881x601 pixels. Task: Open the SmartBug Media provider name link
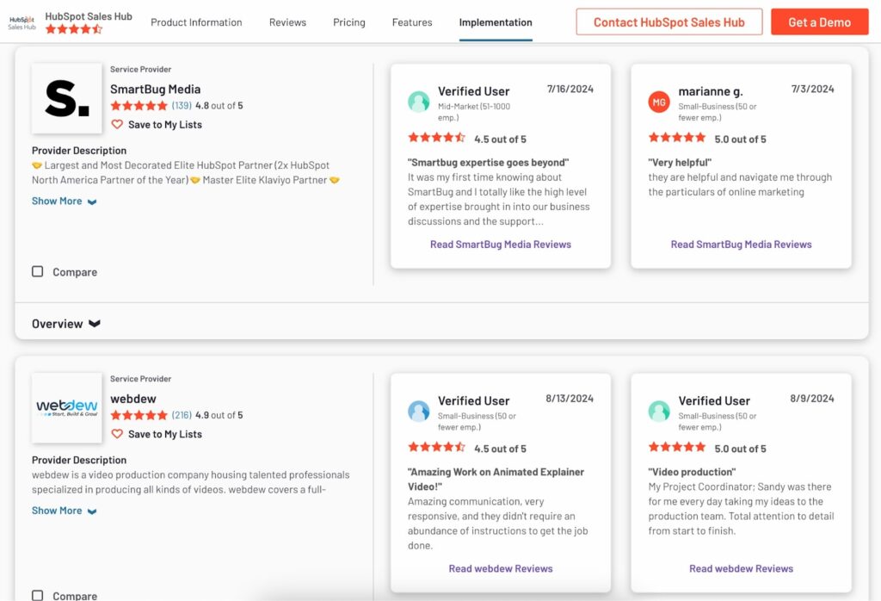tap(155, 89)
